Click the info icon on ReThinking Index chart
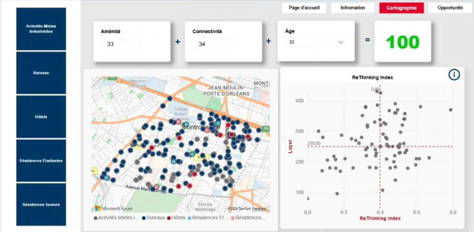 click(454, 74)
